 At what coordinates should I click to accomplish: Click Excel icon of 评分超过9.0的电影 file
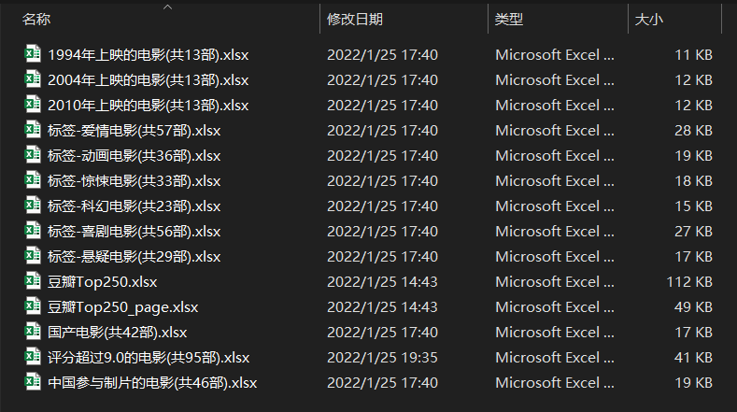click(x=33, y=357)
